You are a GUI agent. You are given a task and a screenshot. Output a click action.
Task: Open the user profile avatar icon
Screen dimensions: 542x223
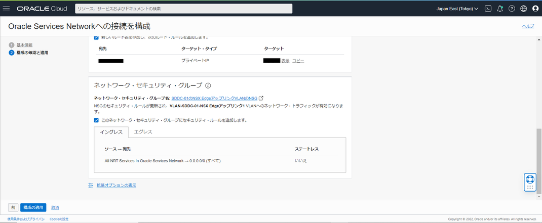tap(536, 9)
